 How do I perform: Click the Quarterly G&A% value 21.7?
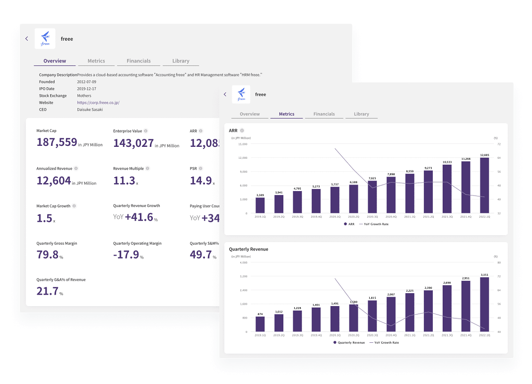[x=48, y=291]
